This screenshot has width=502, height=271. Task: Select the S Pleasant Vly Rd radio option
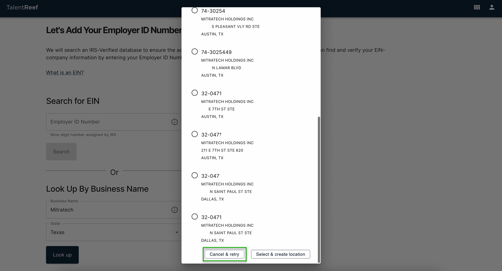point(195,10)
